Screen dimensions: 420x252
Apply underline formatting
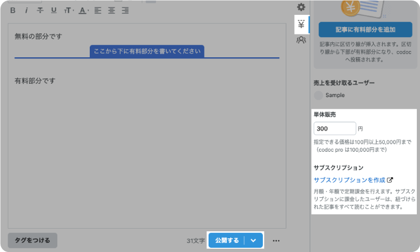click(x=54, y=10)
